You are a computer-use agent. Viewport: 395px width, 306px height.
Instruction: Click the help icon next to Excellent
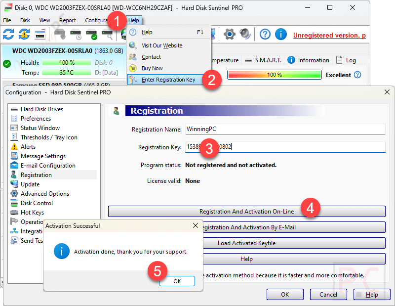point(357,75)
